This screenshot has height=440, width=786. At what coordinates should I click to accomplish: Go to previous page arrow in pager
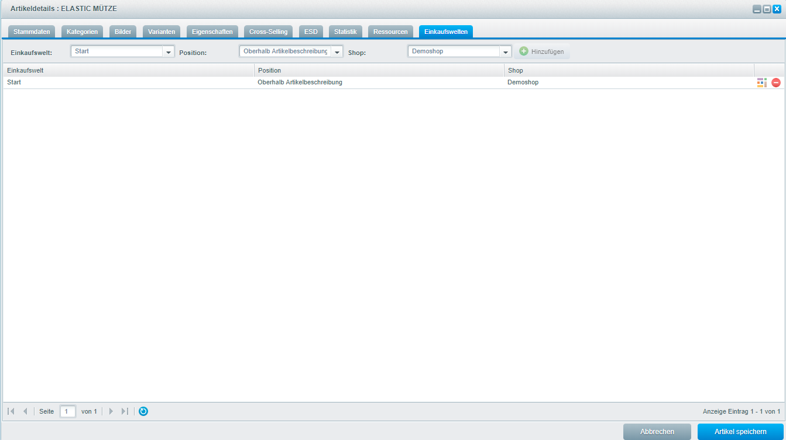25,411
